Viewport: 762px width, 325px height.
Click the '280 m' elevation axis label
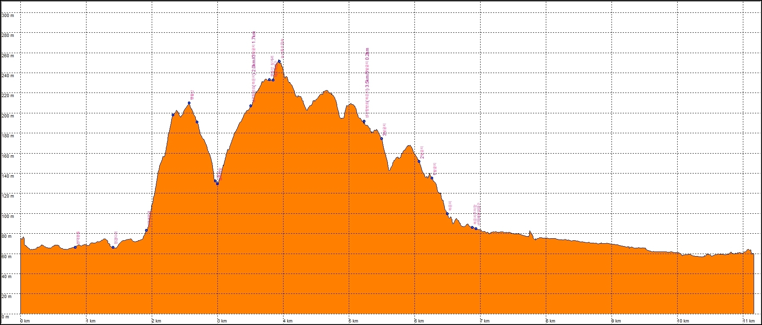point(8,35)
